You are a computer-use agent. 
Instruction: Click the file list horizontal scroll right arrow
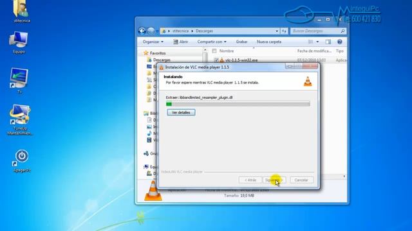[344, 176]
